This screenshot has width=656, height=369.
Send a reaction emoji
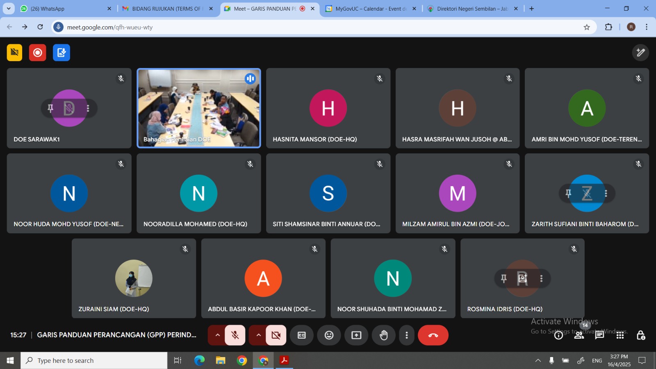pyautogui.click(x=329, y=335)
